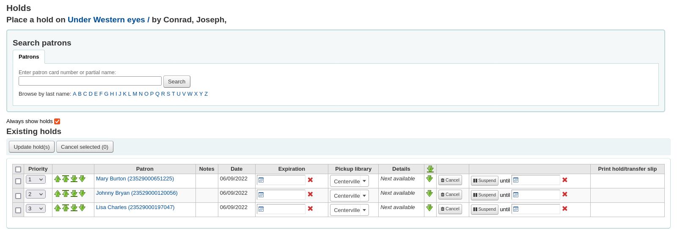
Task: Toggle lowest priority for Johnny Bryan's hold
Action: click(429, 193)
